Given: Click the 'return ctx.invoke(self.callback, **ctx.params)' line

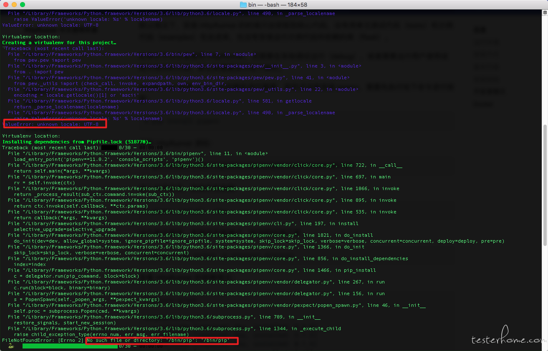Looking at the screenshot, I should point(81,206).
